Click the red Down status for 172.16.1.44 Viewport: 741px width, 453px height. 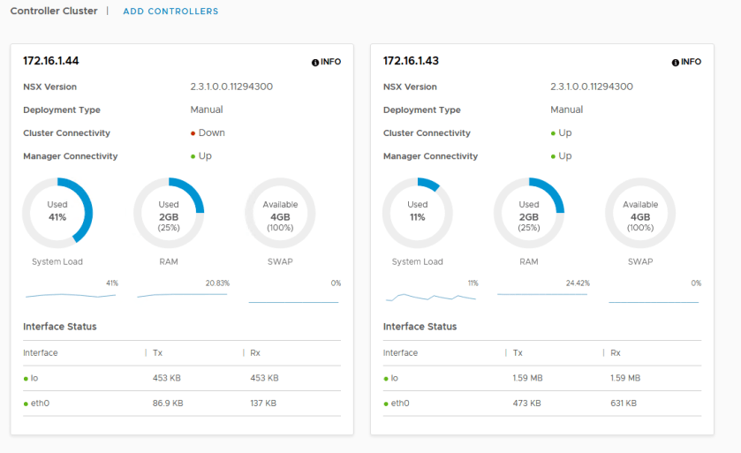(x=208, y=132)
